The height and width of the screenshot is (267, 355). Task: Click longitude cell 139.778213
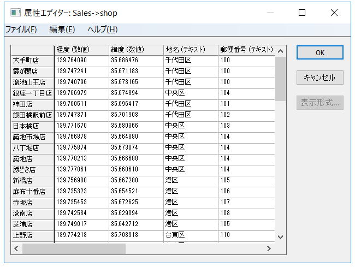point(81,159)
